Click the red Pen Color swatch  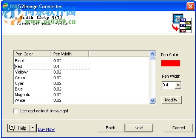point(171,63)
